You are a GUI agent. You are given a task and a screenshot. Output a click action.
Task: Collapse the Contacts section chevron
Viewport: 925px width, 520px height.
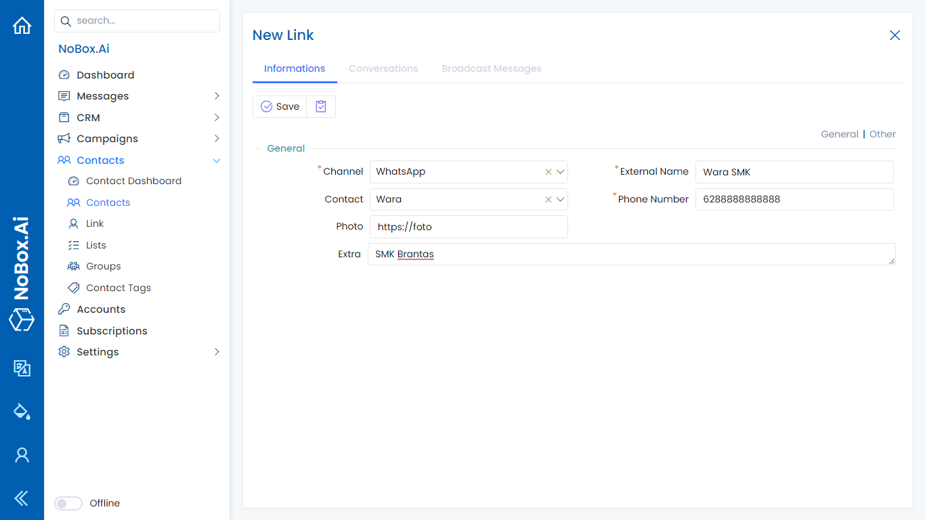pos(217,160)
